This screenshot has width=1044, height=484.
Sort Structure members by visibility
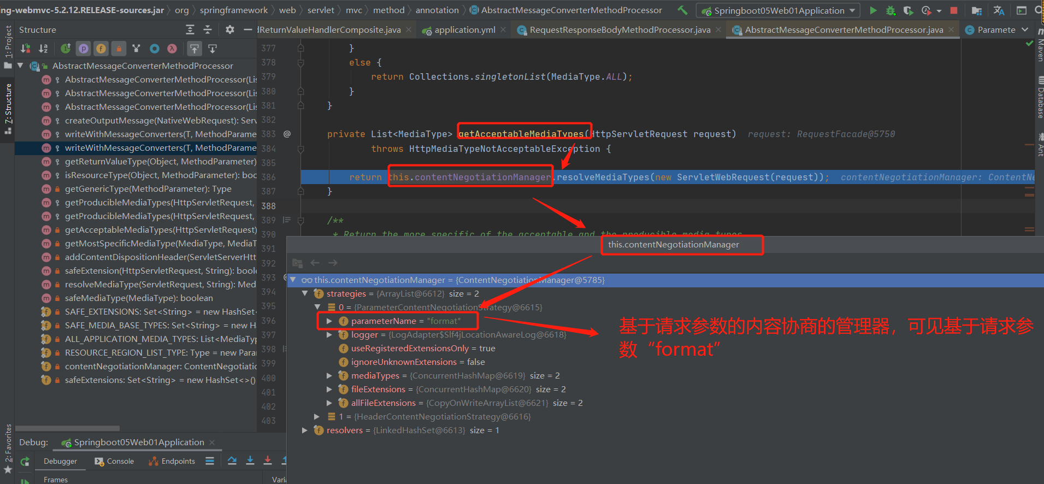coord(26,49)
